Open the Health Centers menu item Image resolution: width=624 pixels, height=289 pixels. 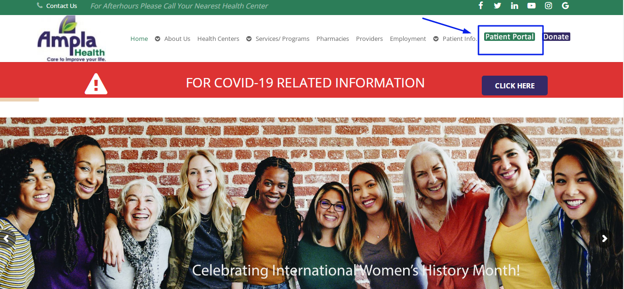click(218, 39)
